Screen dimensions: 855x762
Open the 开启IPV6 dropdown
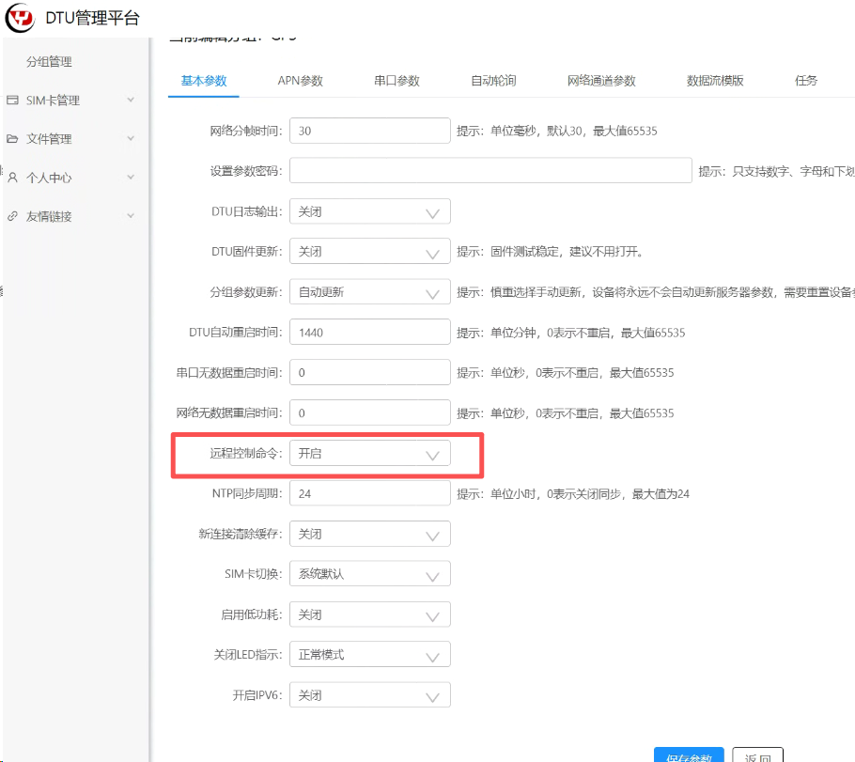(x=369, y=695)
